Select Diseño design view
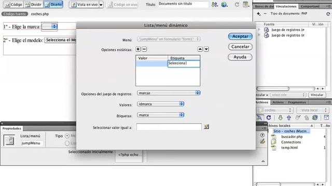 pos(53,5)
